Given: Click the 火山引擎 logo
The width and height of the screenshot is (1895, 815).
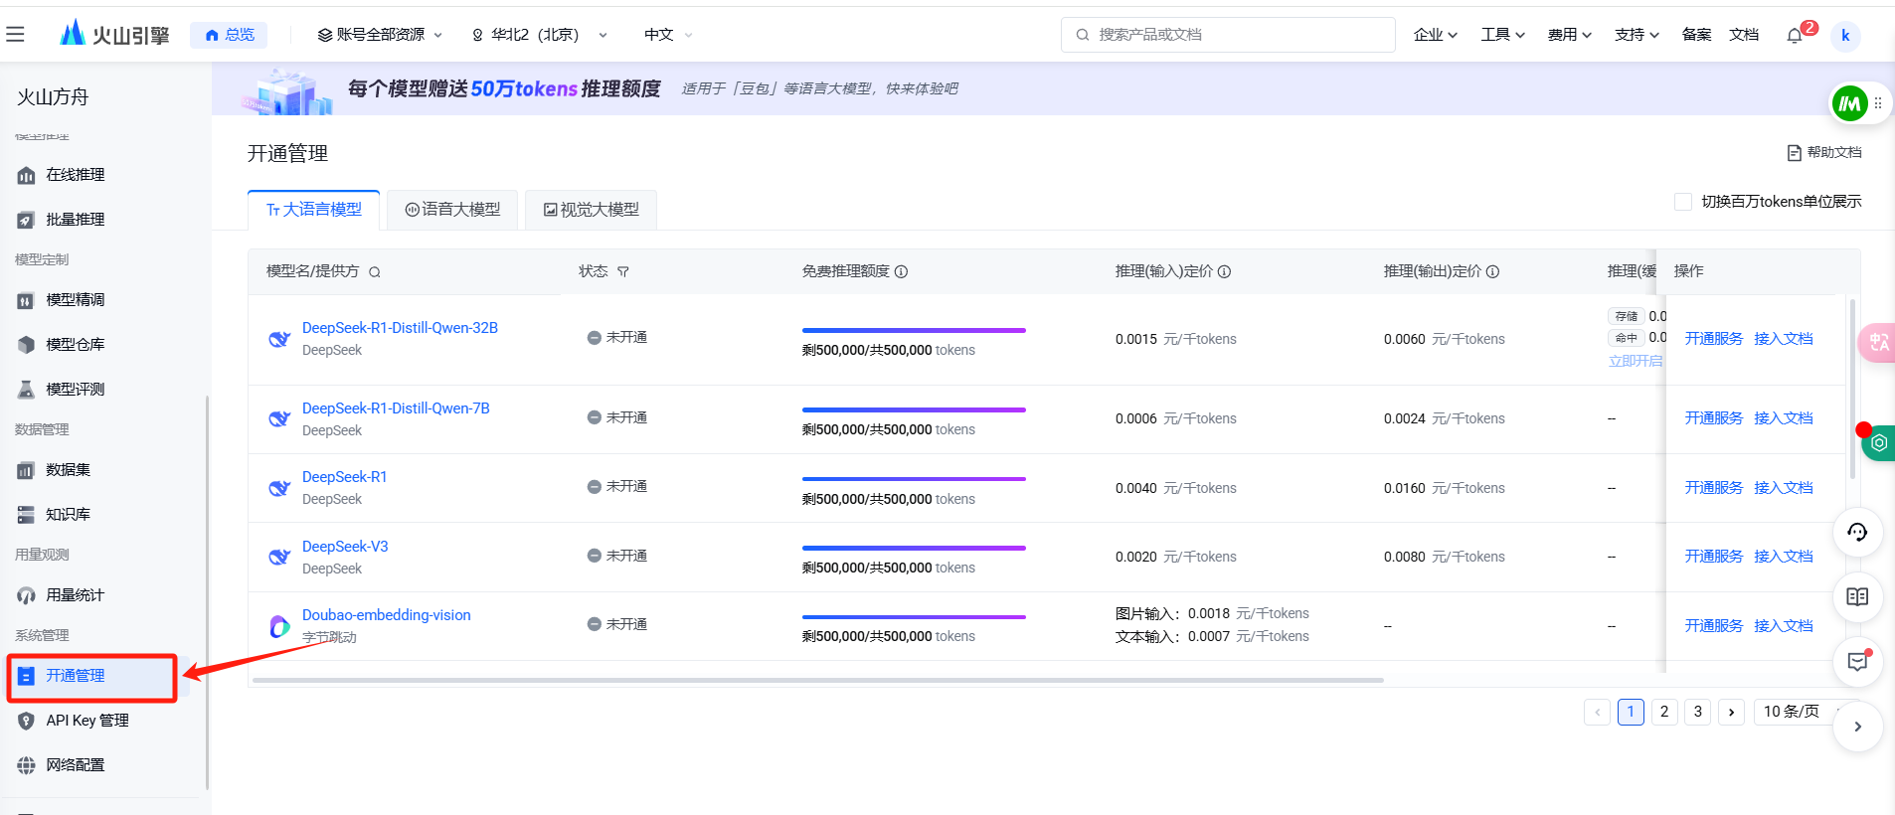Looking at the screenshot, I should 114,34.
